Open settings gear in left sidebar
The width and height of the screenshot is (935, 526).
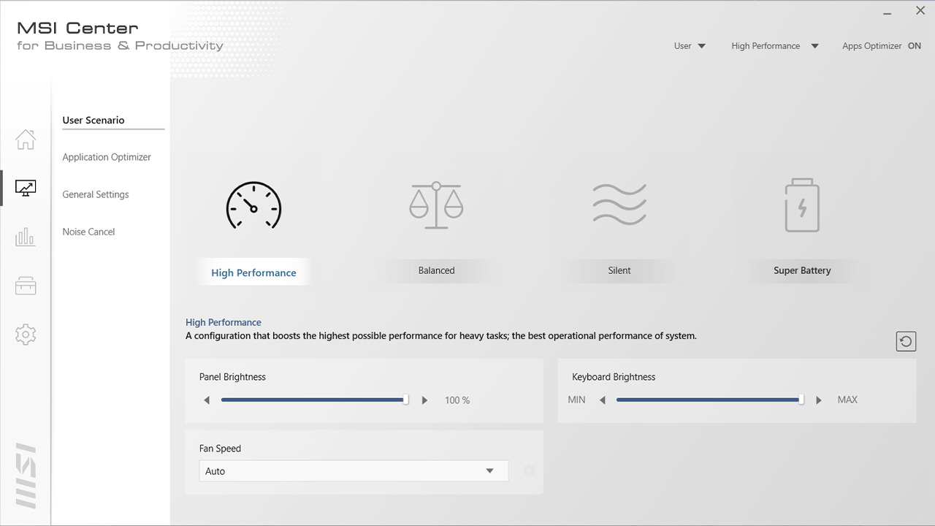pyautogui.click(x=26, y=335)
